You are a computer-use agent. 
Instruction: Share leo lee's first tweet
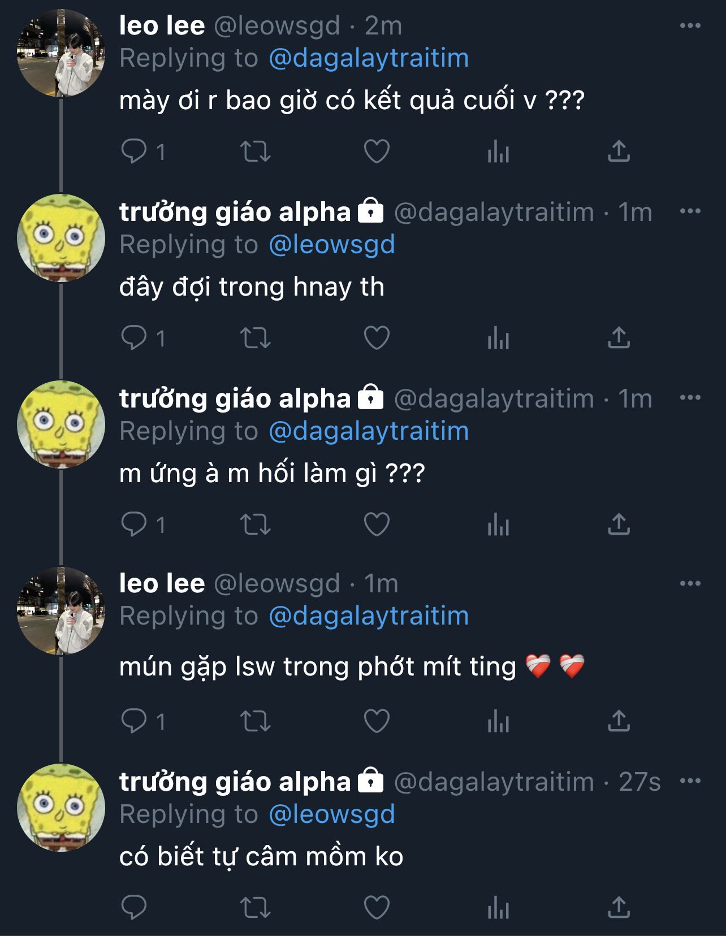[619, 151]
